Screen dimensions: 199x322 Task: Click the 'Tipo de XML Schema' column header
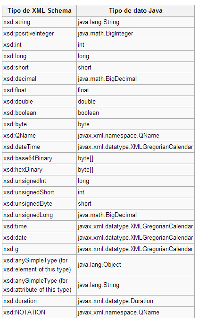40,11
